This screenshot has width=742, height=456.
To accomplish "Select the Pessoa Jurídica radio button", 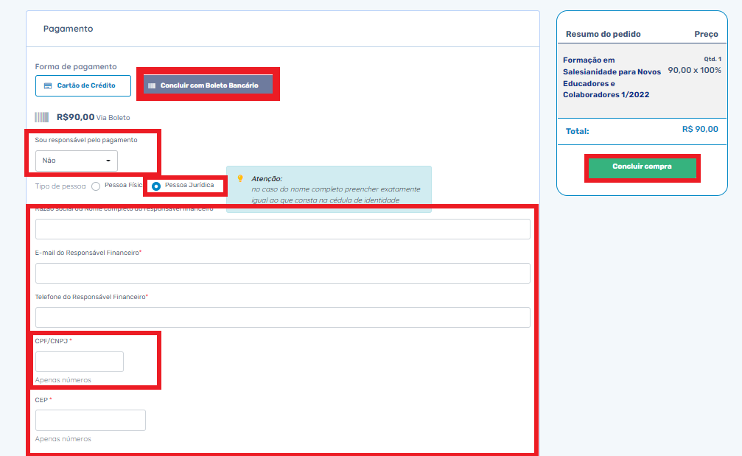I will (x=156, y=186).
